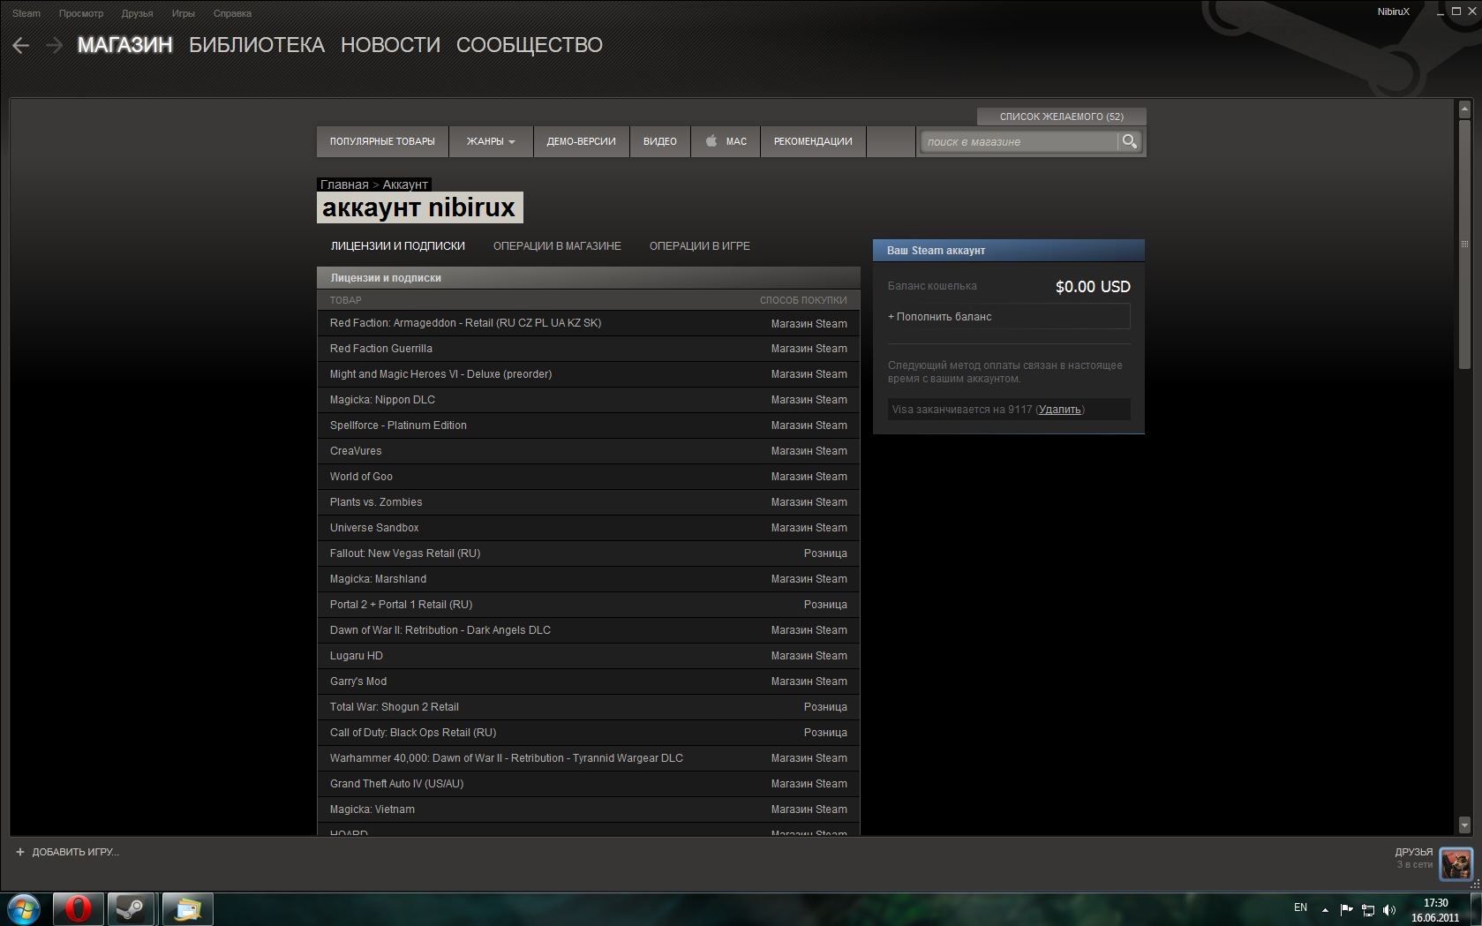Go back with the left arrow
Image resolution: width=1482 pixels, height=926 pixels.
[x=21, y=45]
